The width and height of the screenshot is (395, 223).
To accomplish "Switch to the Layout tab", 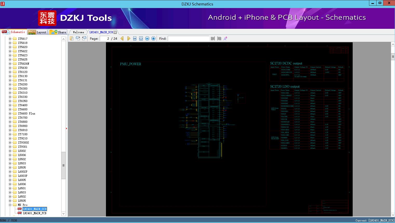I will [37, 32].
